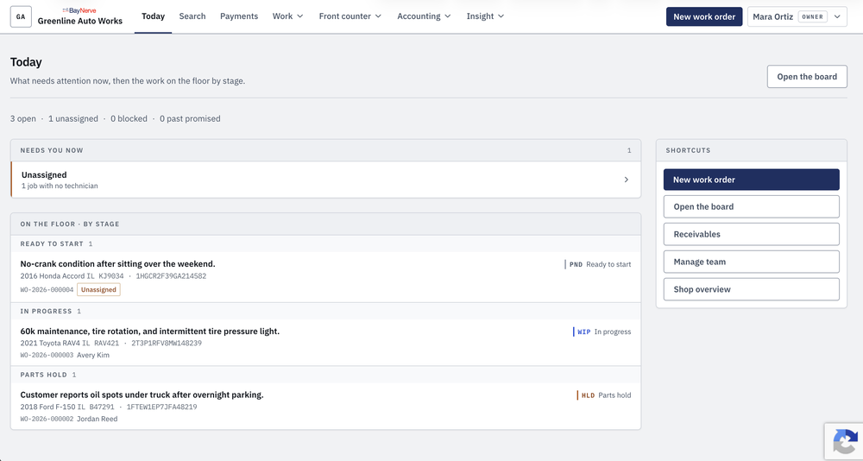Image resolution: width=863 pixels, height=461 pixels.
Task: Click VIN 1FTEW1EP7JFA48219
Action: [162, 407]
